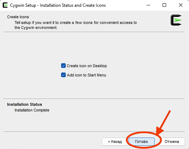Click the large Cygwin logo in the header

pos(176,20)
